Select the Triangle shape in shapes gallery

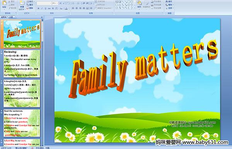120,5
